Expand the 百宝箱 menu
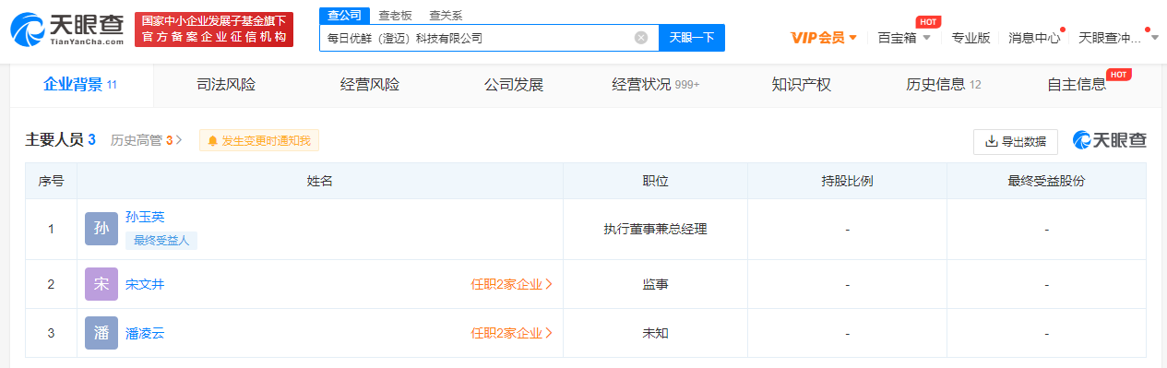This screenshot has width=1167, height=368. [x=904, y=38]
